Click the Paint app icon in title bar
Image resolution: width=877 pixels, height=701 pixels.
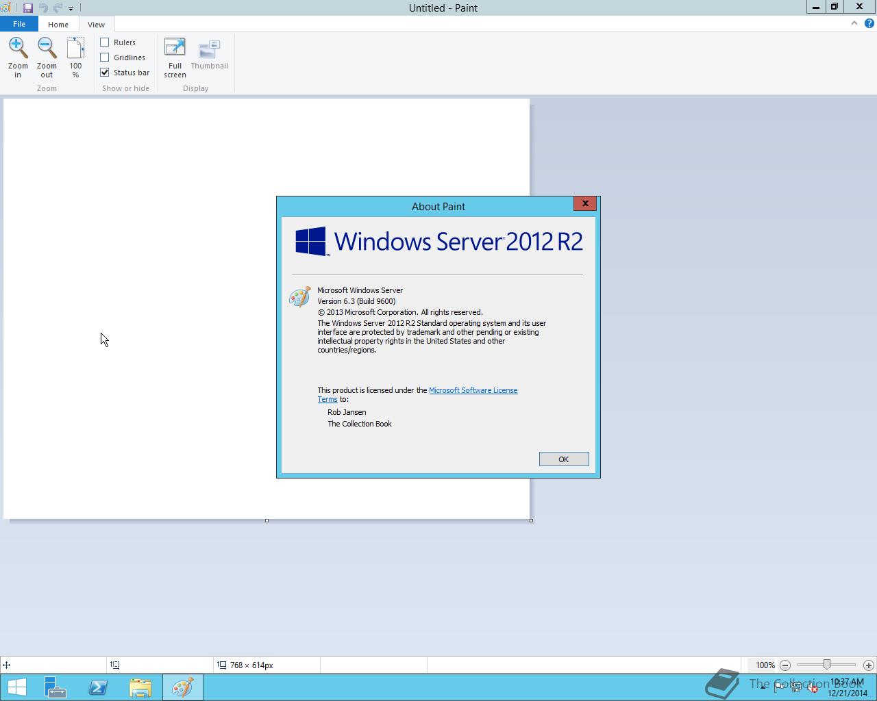[6, 8]
